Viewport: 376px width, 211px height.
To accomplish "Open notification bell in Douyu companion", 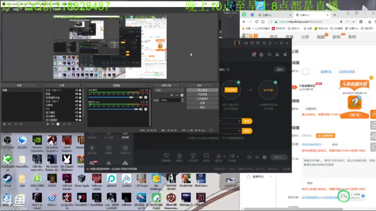I will (277, 54).
